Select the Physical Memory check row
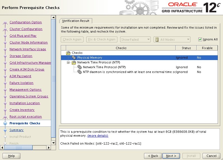223x160 pixels. coord(140,58)
